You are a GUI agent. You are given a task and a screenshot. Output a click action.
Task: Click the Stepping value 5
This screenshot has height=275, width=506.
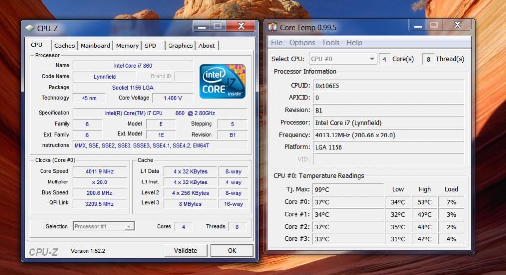pyautogui.click(x=232, y=124)
